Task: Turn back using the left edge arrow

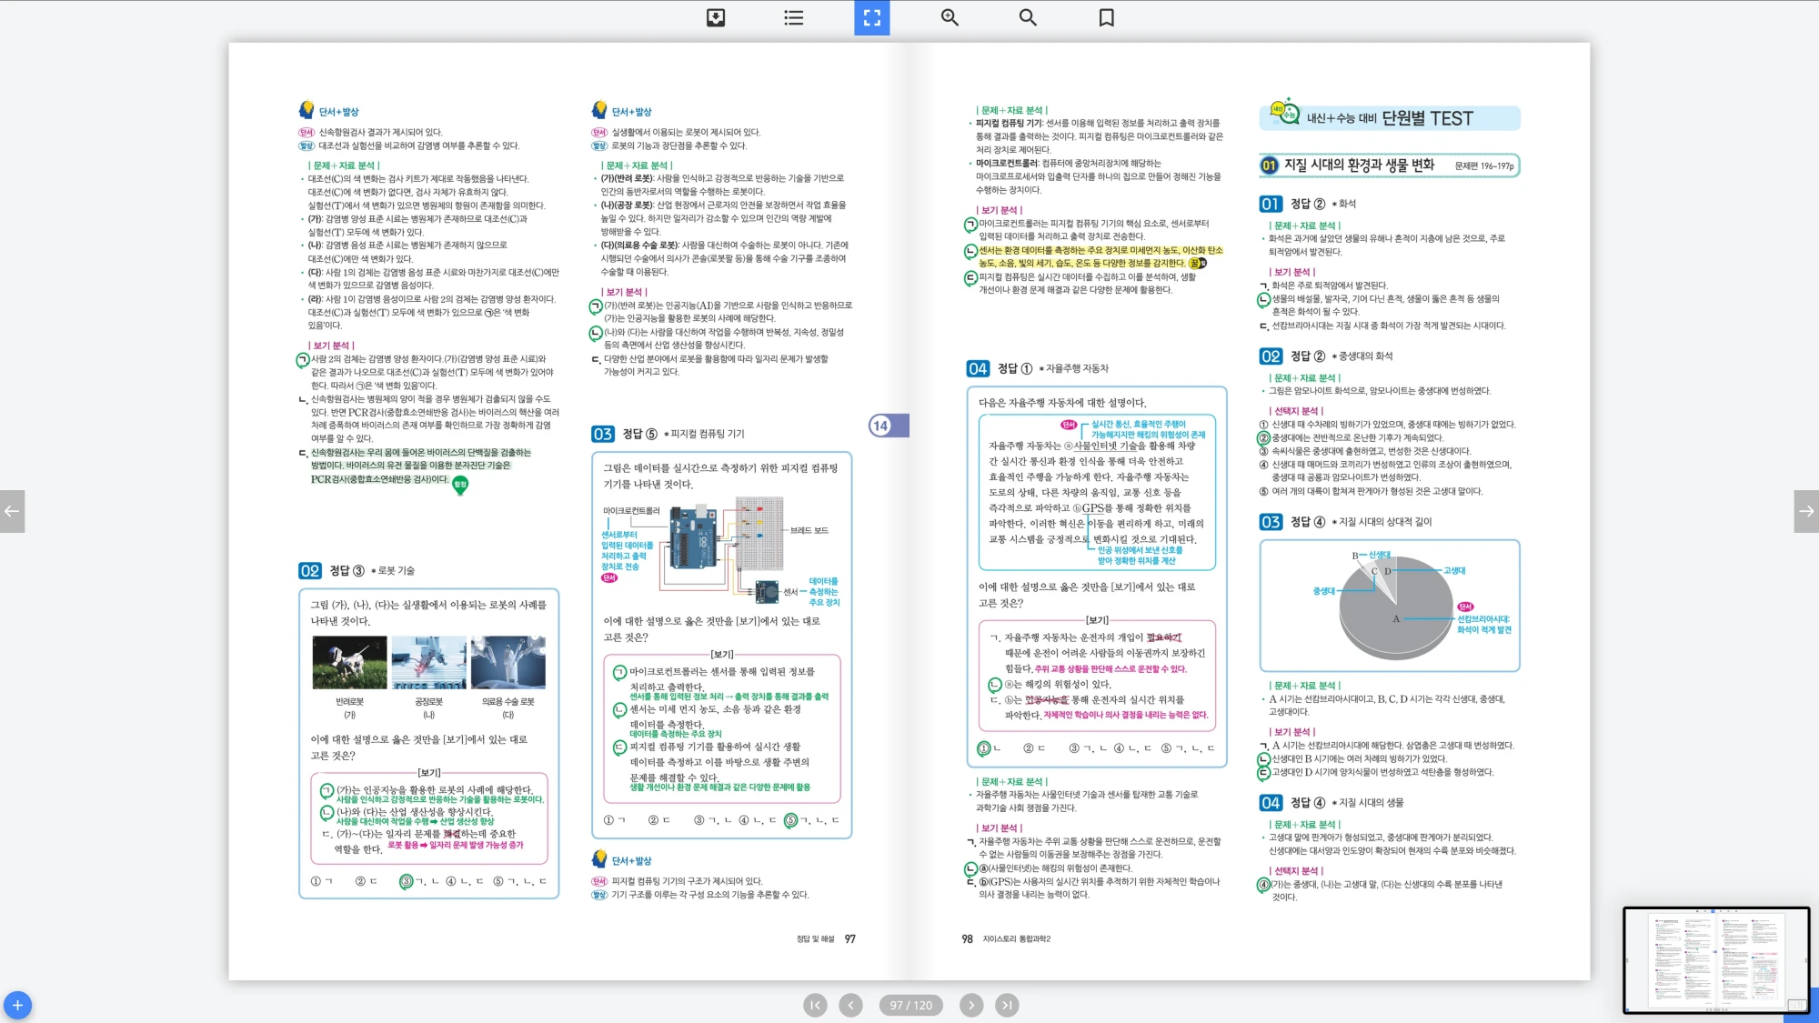Action: pyautogui.click(x=12, y=512)
